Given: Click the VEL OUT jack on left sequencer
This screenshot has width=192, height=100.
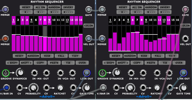Looking at the screenshot, I should click(88, 39).
